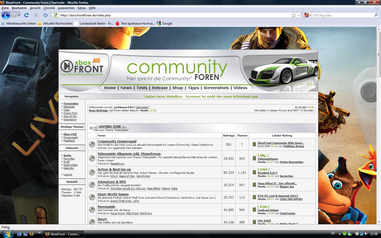
Task: Select the Screenshots tab in site navigation
Action: point(216,88)
